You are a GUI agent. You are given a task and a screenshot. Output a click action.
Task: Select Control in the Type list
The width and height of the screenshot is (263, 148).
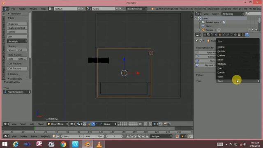238,47
